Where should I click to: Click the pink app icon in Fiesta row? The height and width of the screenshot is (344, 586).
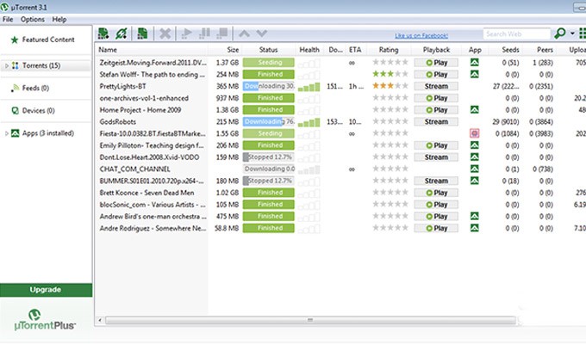pos(475,133)
